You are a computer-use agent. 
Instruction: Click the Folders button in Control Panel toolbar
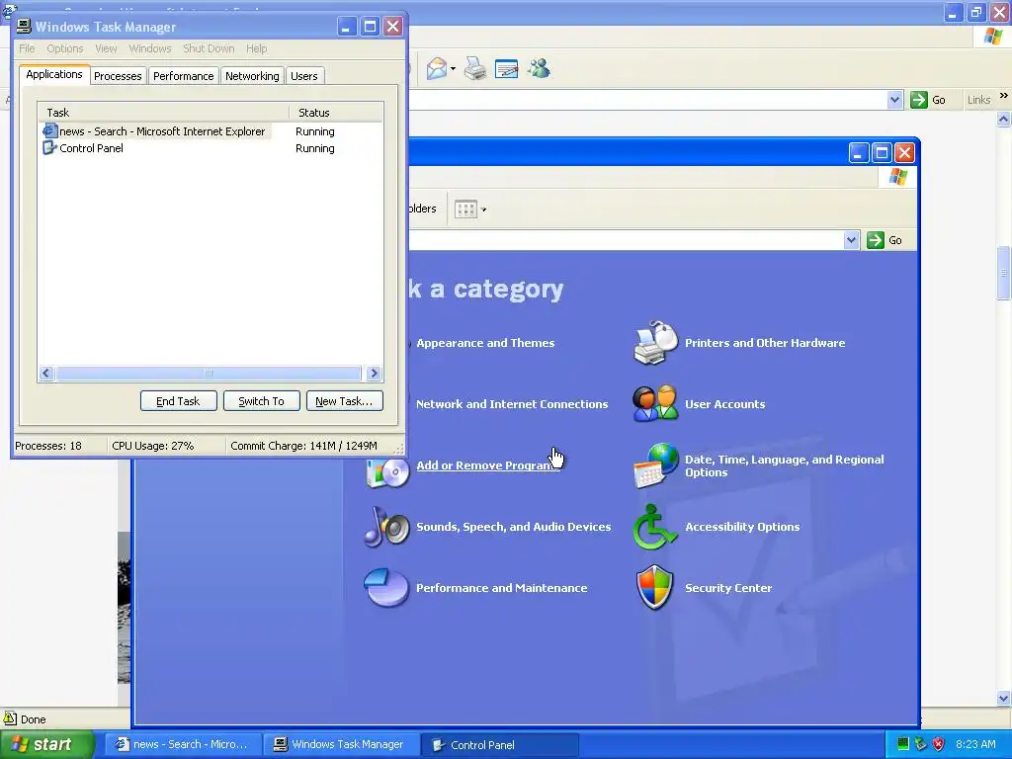click(423, 209)
